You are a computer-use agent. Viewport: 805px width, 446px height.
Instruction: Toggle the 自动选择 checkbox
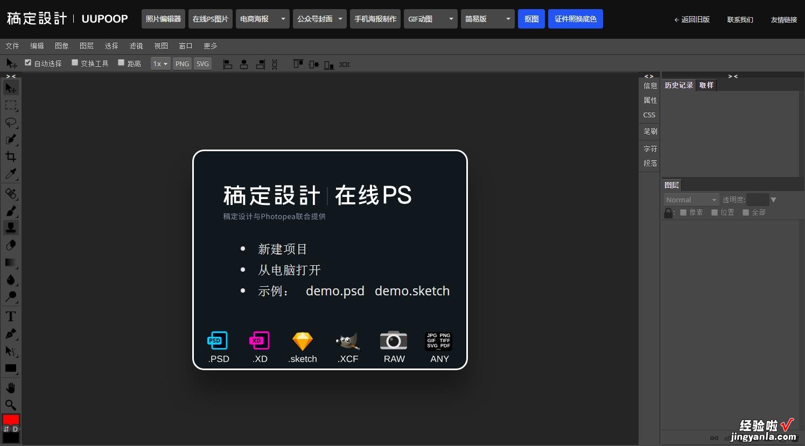pos(28,62)
